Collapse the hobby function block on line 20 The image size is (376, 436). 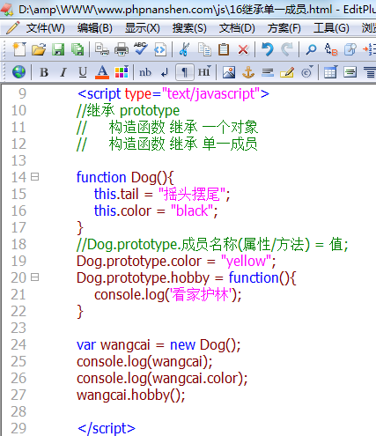(x=34, y=277)
